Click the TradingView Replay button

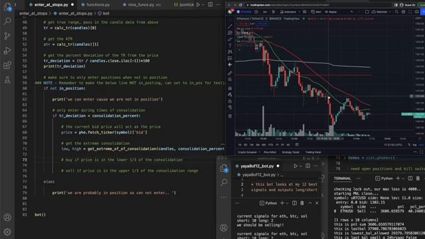[x=331, y=12]
